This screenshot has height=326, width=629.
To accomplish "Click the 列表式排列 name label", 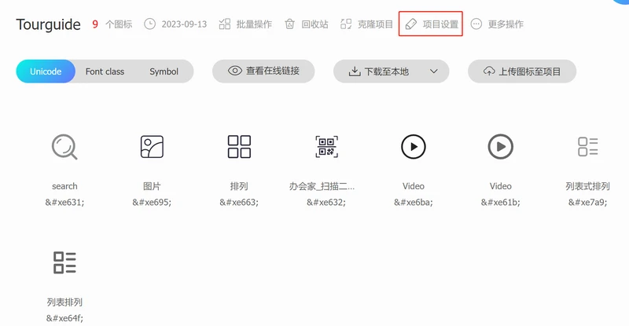I will pos(587,186).
